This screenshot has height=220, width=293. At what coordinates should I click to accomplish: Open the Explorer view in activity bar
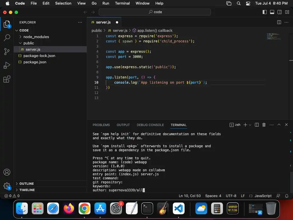pos(7,24)
